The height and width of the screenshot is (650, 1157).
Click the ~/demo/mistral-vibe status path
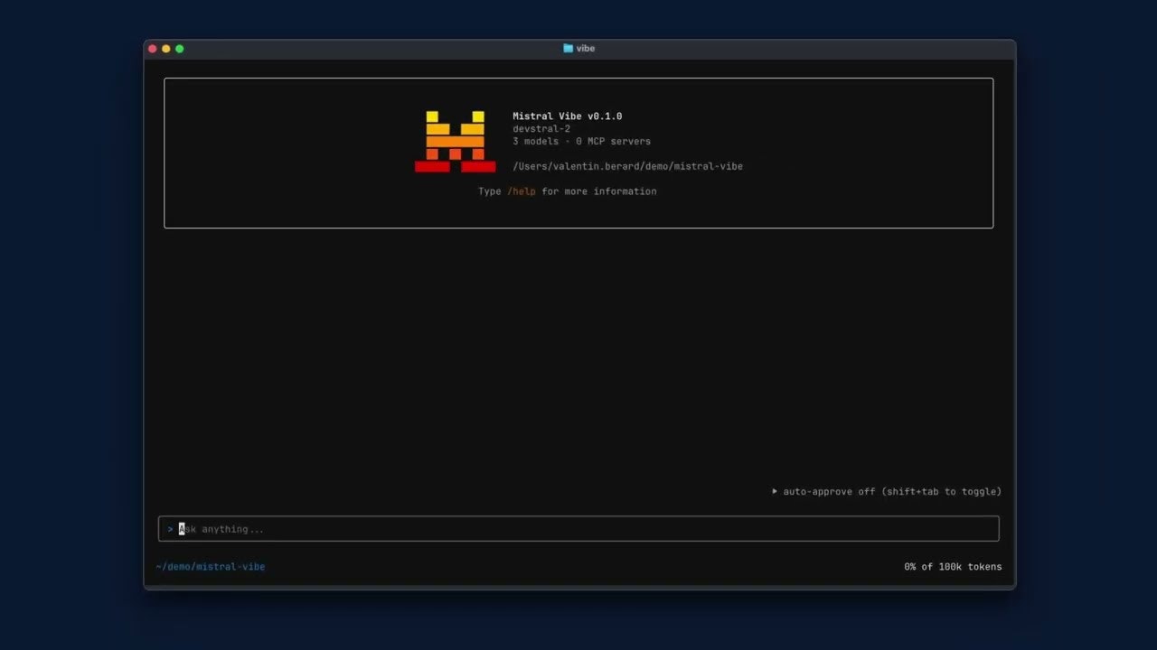pyautogui.click(x=211, y=567)
